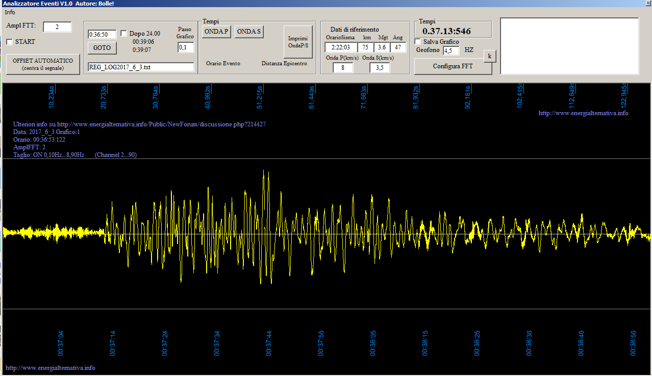Image resolution: width=652 pixels, height=376 pixels.
Task: Open energialternativa.info link at bottom left
Action: click(50, 368)
